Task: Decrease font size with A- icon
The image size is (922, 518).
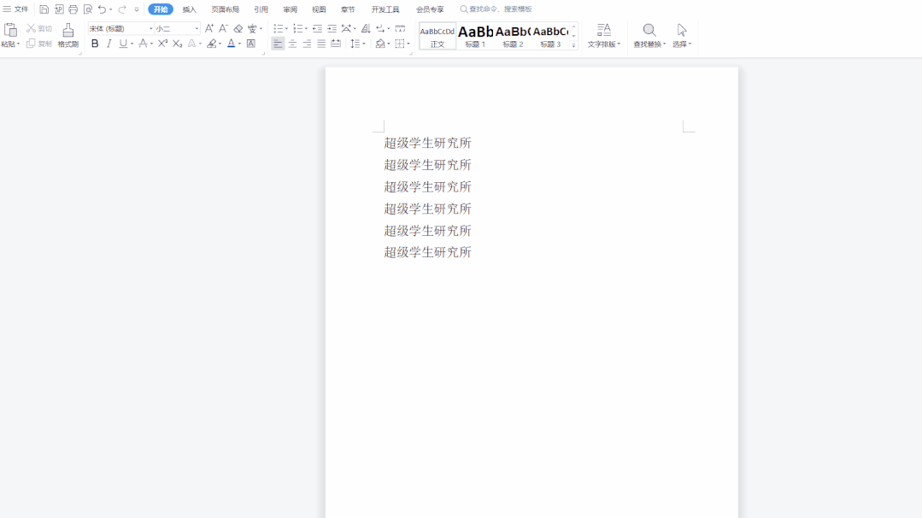Action: tap(223, 28)
